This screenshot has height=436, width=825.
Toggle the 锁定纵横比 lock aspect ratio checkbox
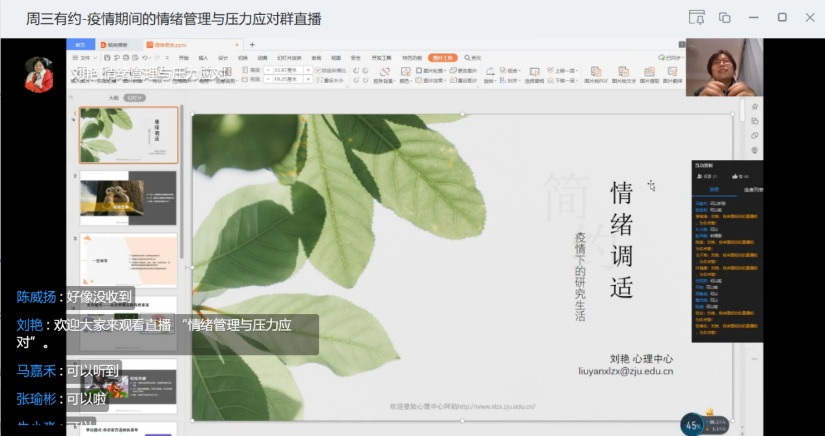(x=318, y=70)
